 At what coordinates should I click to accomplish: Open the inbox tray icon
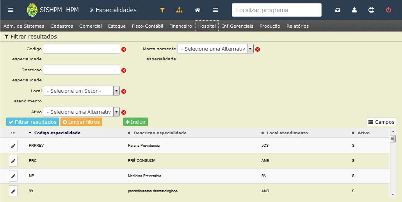(x=338, y=10)
